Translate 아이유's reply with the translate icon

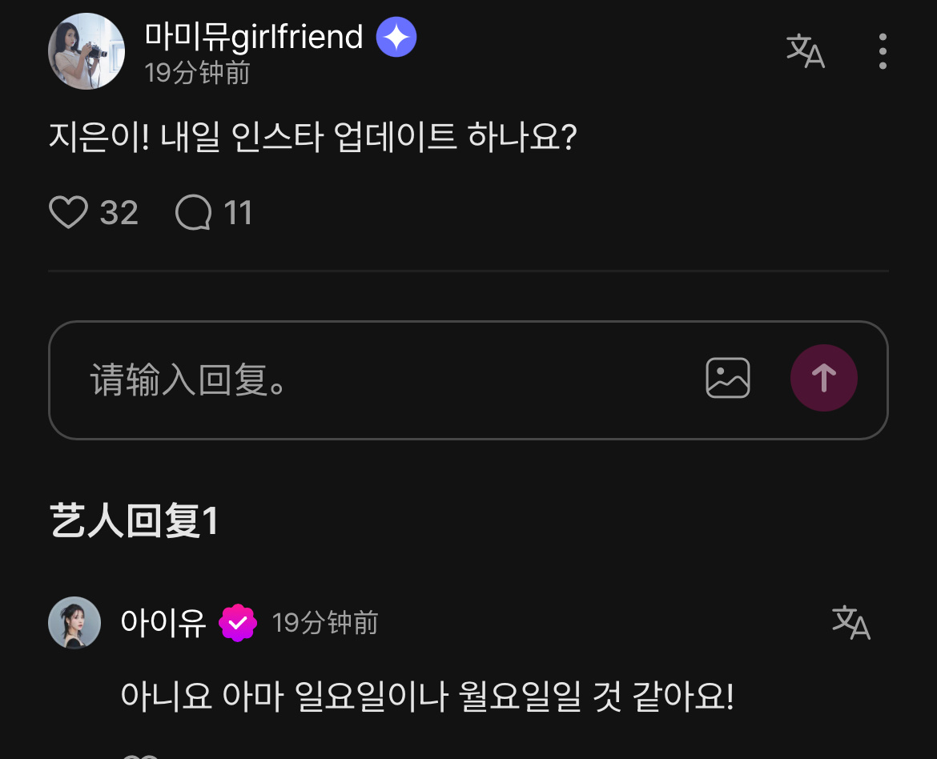pyautogui.click(x=852, y=622)
